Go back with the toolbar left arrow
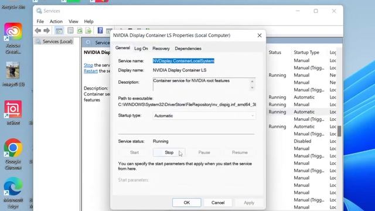The width and height of the screenshot is (375, 211). tap(37, 30)
